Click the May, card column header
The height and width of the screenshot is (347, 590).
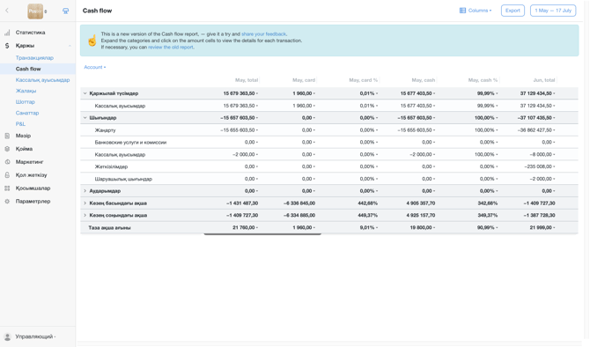(304, 80)
